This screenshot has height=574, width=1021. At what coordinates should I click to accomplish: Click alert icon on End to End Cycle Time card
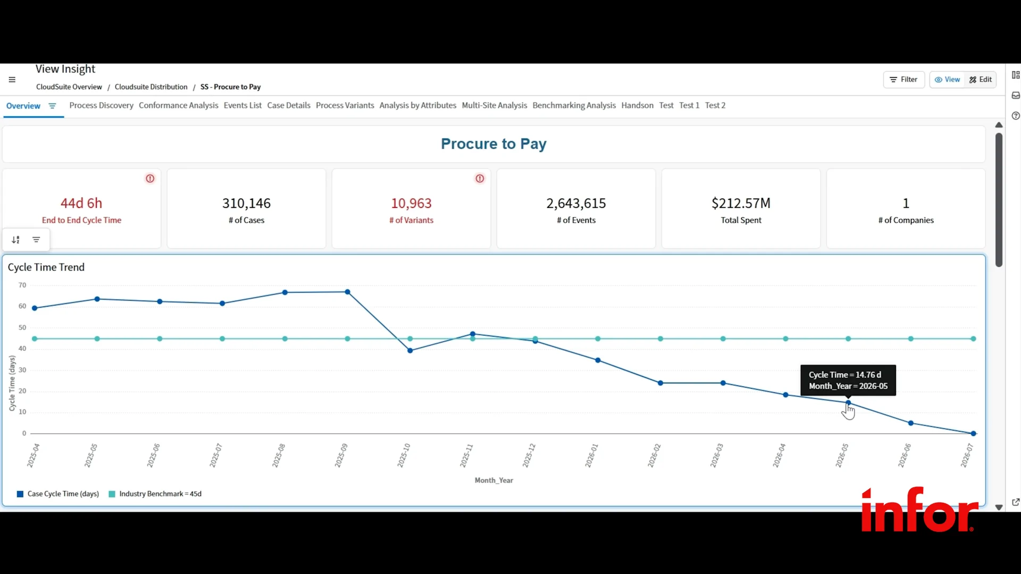point(150,179)
